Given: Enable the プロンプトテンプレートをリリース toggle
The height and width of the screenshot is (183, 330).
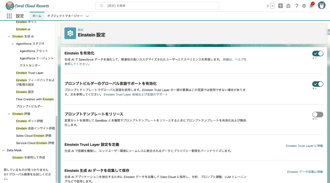Looking at the screenshot, I should (317, 114).
